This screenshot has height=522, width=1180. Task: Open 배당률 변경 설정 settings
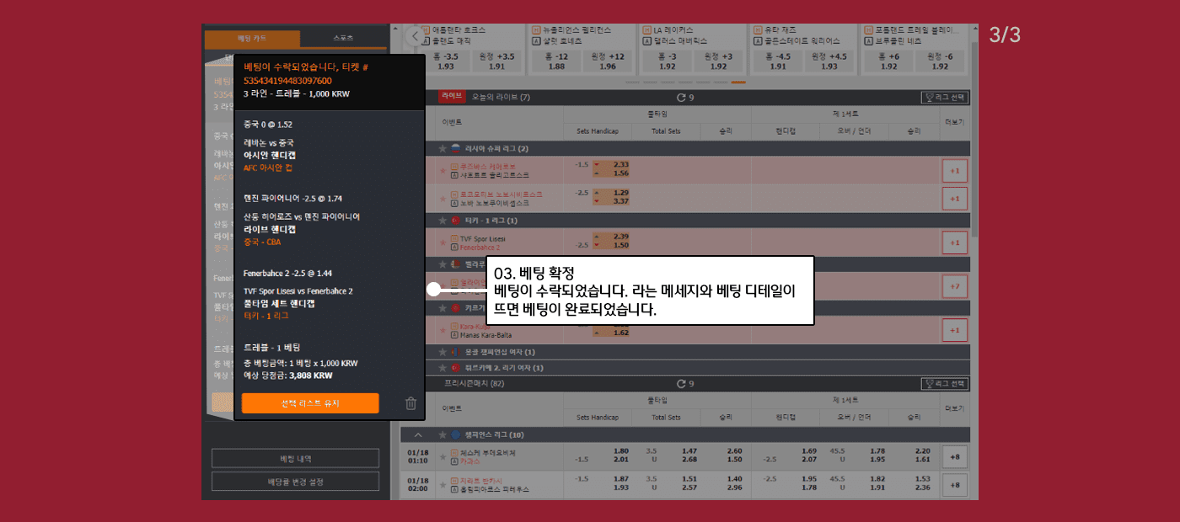(295, 482)
